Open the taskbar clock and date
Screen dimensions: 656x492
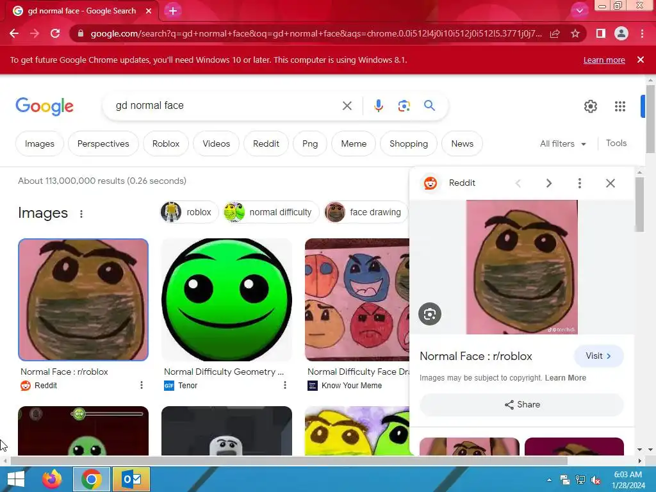coord(628,479)
